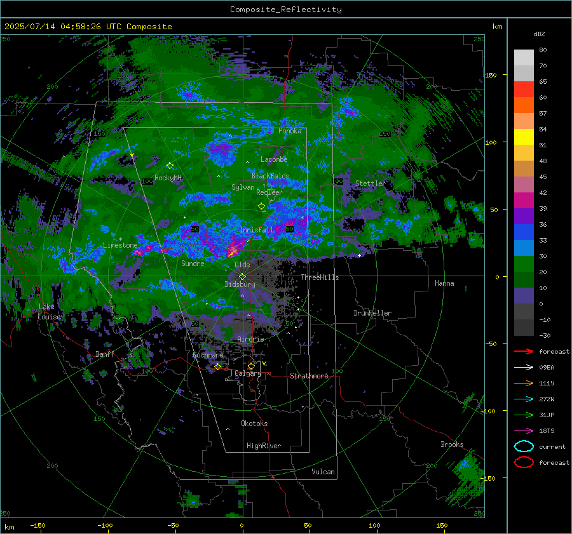Image resolution: width=572 pixels, height=534 pixels.
Task: Click the Sylvan label on the map
Action: tap(243, 187)
